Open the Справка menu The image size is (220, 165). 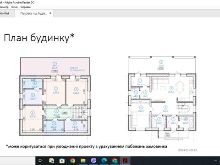tap(26, 7)
